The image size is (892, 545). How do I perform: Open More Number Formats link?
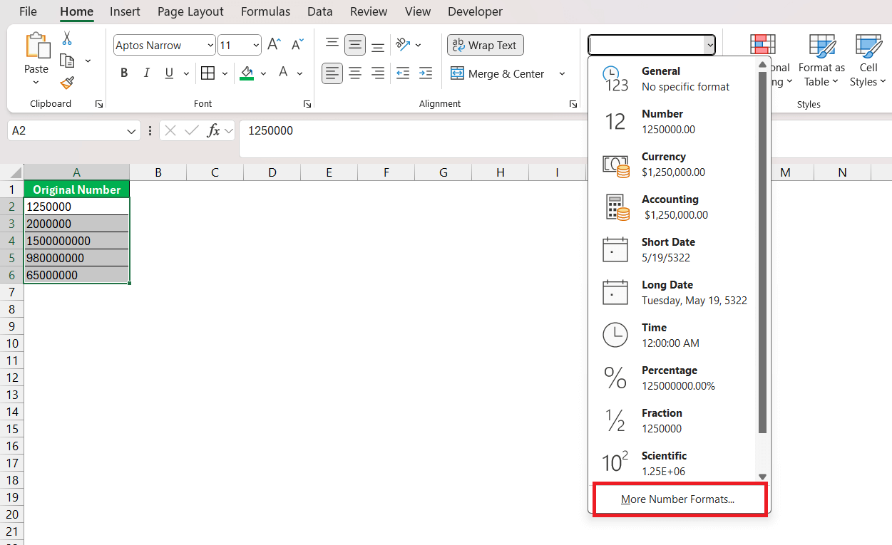[x=678, y=499]
